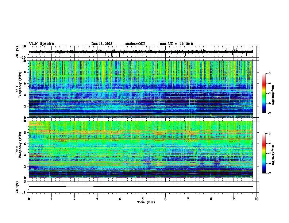Click time axis tick label "9"
The width and height of the screenshot is (289, 223).
(x=234, y=199)
